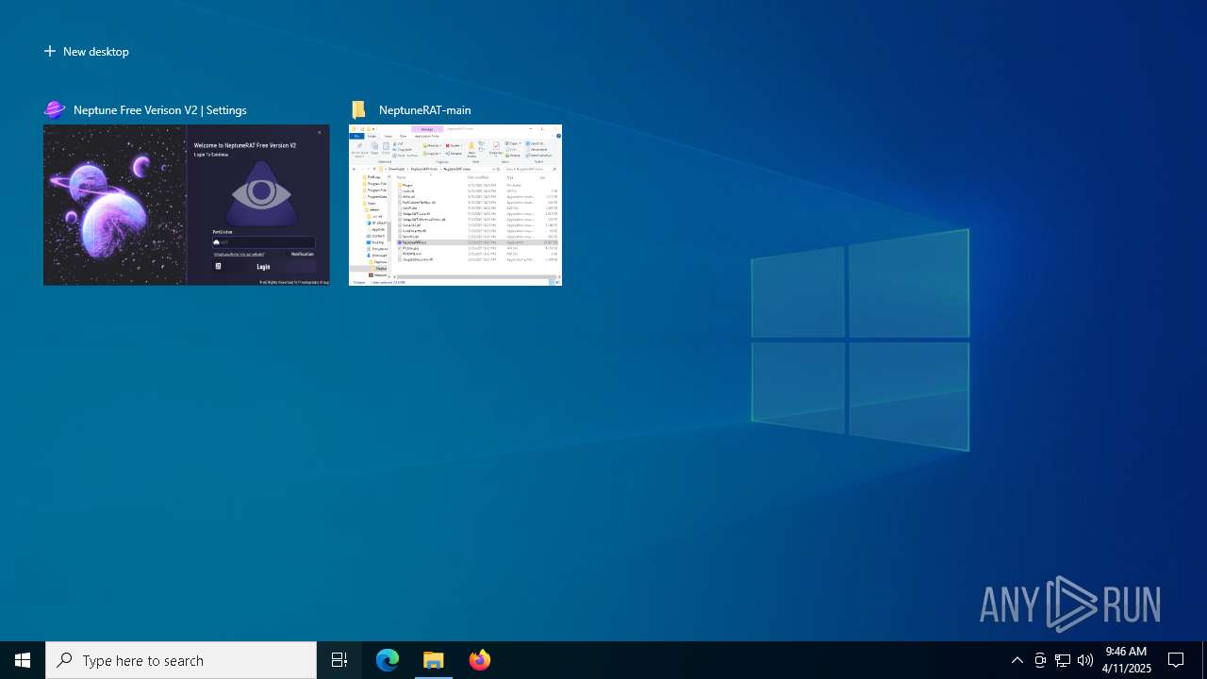Switch to Neptune Free Version V2 window thumbnail
The height and width of the screenshot is (679, 1207).
187,205
